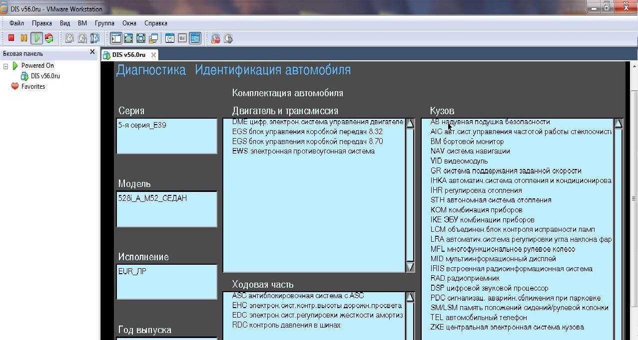Click the red Power Off button
638x340 pixels.
(x=11, y=38)
